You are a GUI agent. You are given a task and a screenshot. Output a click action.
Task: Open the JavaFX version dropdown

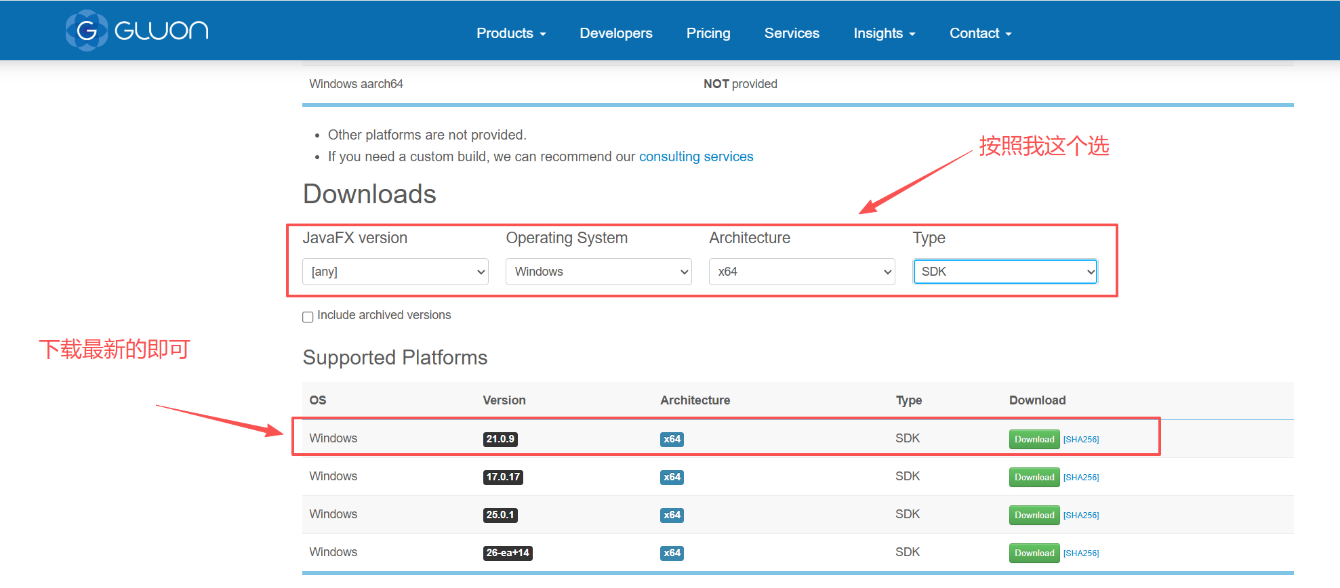point(395,272)
